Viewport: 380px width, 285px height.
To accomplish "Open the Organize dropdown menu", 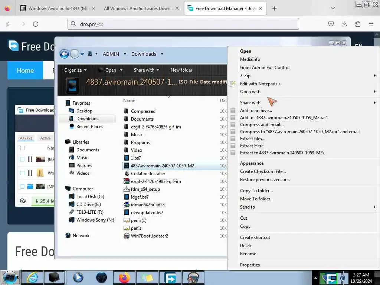I will (x=75, y=70).
